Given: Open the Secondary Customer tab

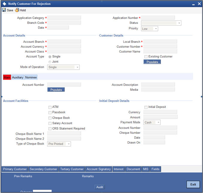Looking at the screenshot, I should point(43,169).
